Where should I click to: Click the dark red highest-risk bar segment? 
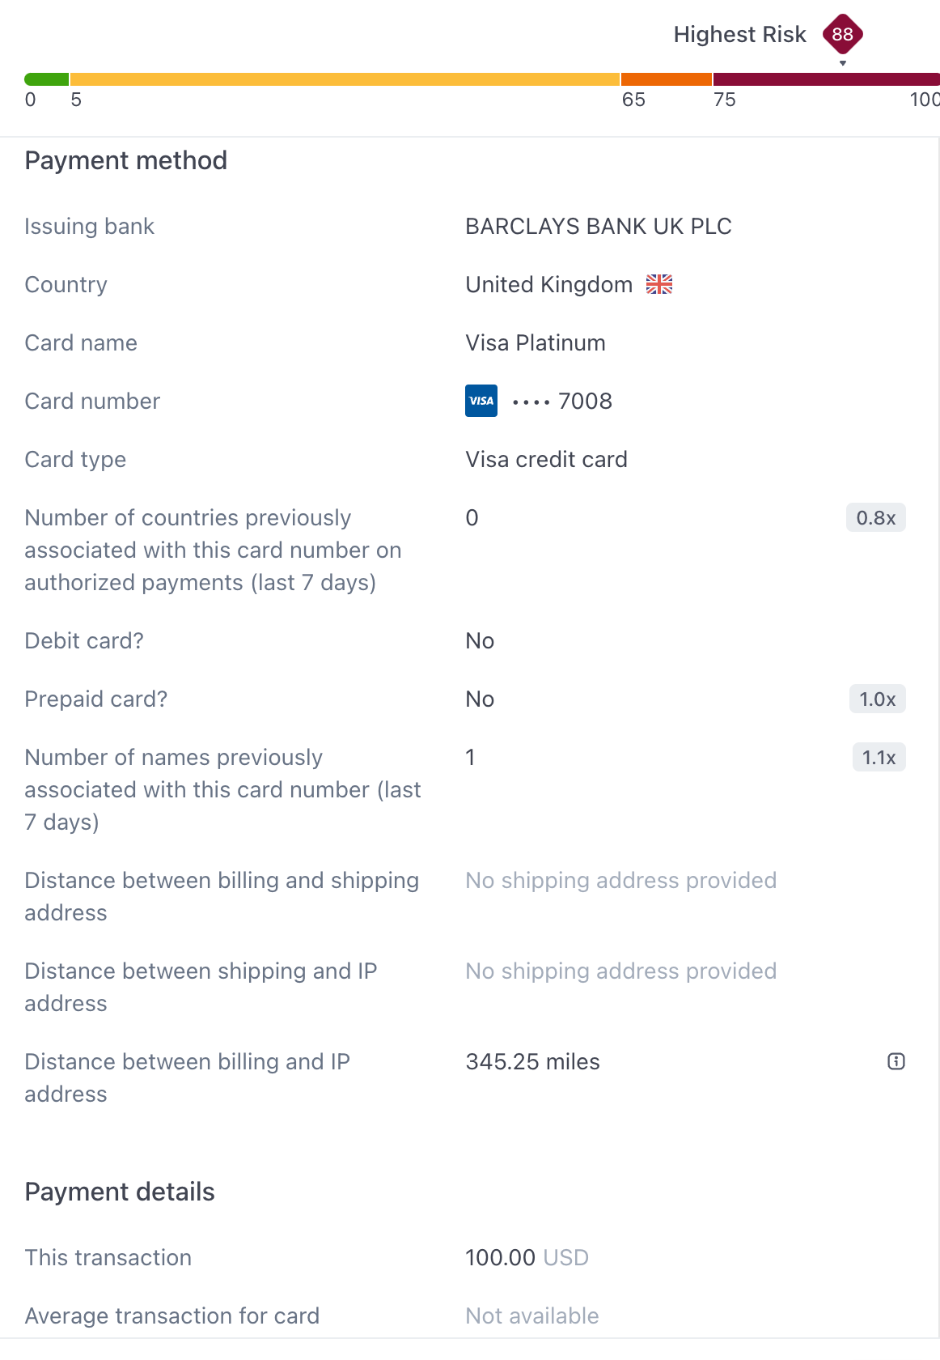[825, 79]
